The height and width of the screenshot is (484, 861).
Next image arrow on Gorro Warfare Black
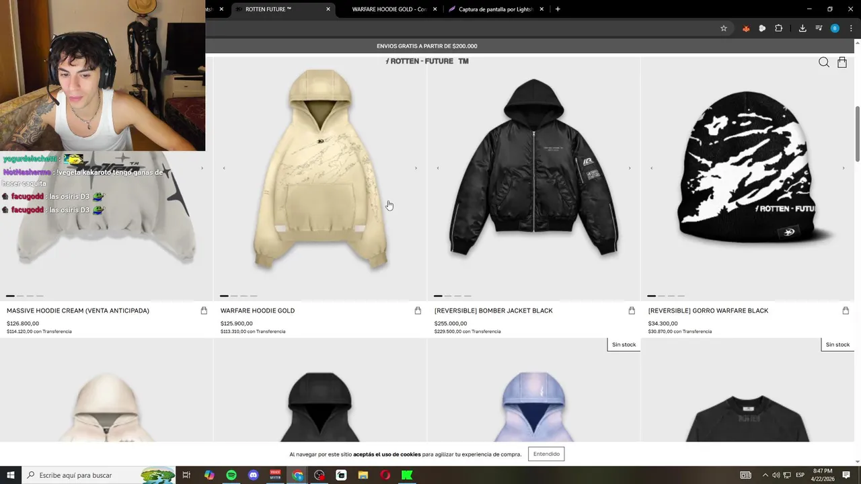click(x=844, y=168)
